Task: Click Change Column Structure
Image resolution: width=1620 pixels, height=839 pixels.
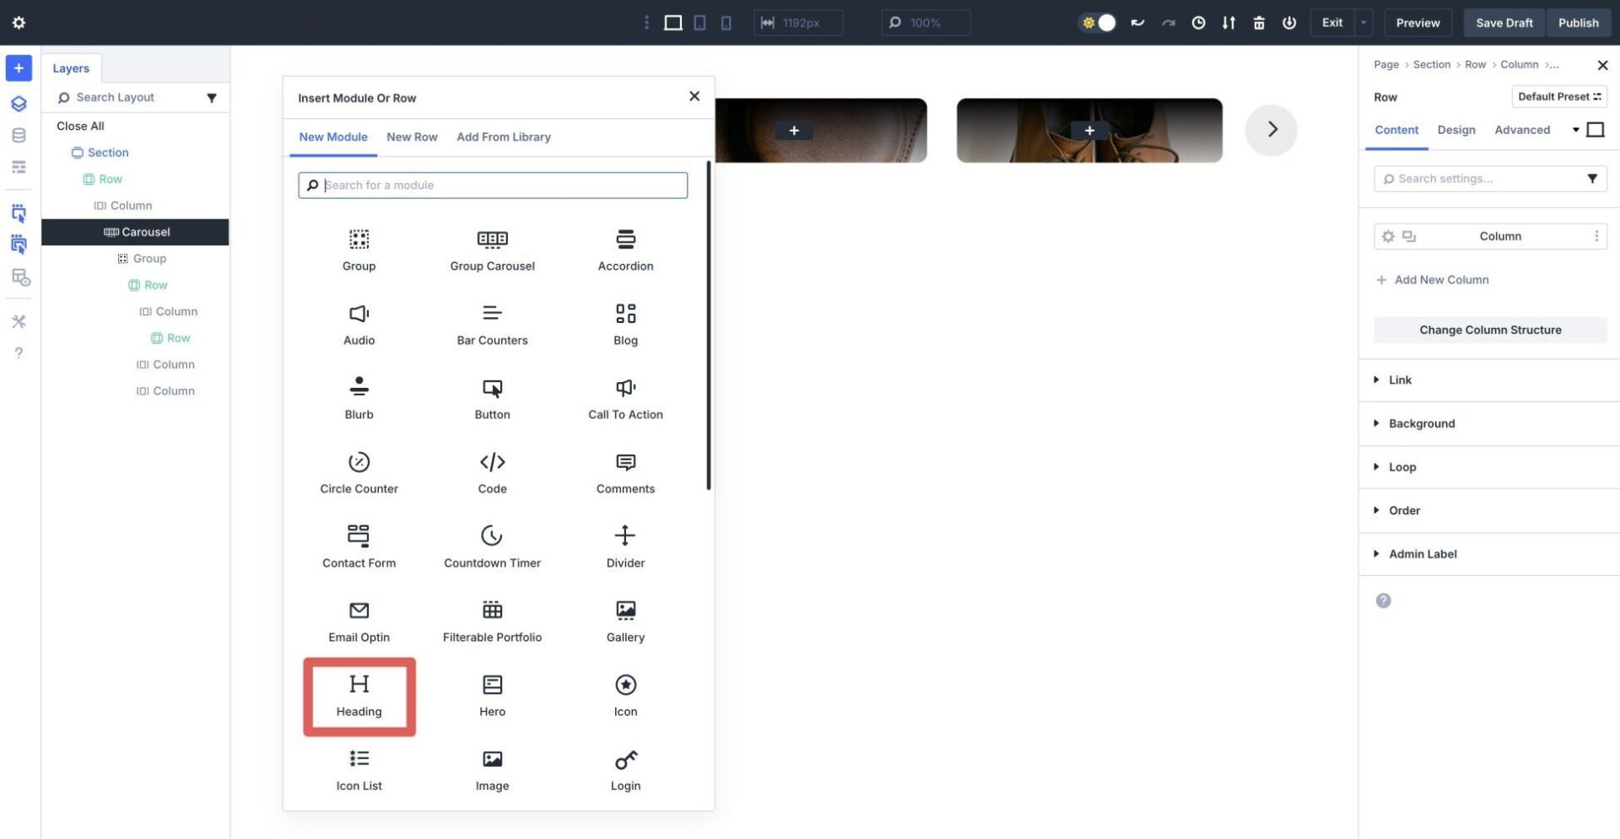Action: click(1490, 330)
